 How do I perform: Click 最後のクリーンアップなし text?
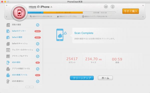click(x=68, y=16)
